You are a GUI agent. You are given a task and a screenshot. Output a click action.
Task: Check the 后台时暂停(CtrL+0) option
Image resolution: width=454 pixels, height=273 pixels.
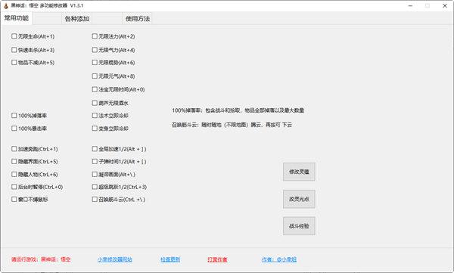click(14, 187)
